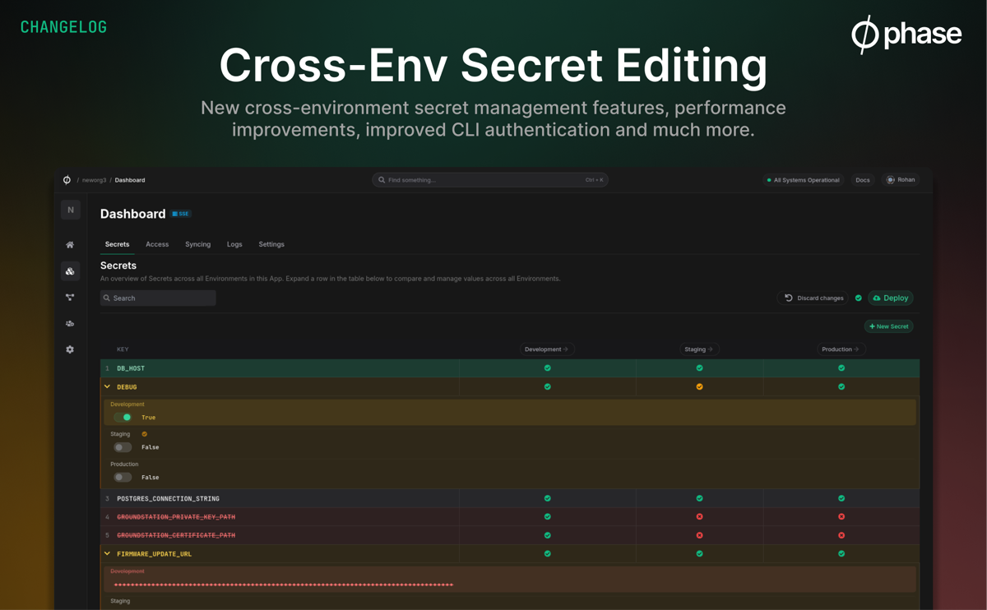Collapse the DEBUG secret row
Image resolution: width=987 pixels, height=610 pixels.
click(107, 386)
